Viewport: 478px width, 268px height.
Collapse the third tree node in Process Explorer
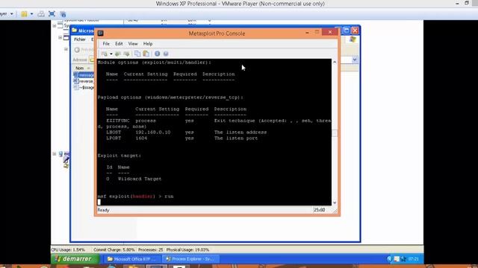pyautogui.click(x=66, y=49)
